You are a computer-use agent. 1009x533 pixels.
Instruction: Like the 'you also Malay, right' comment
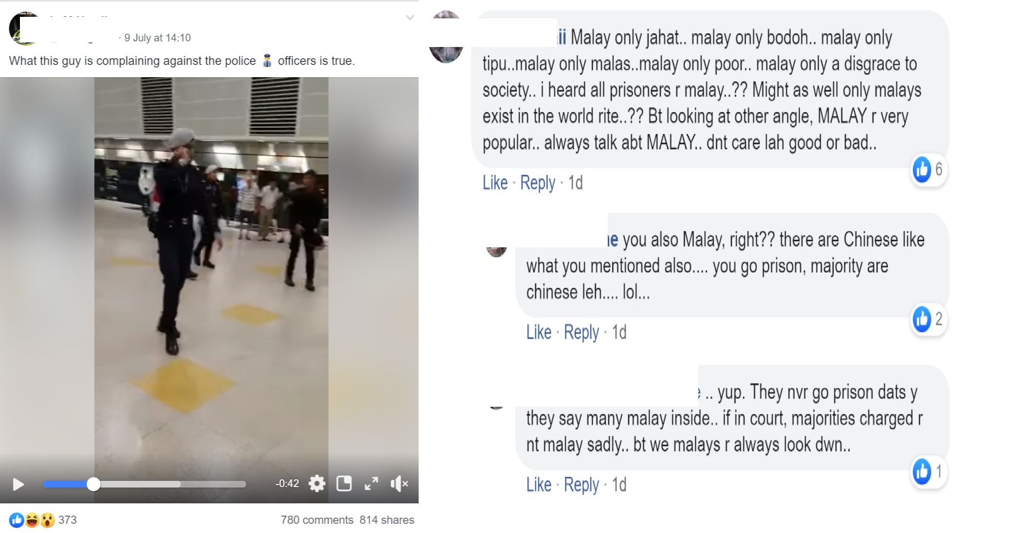click(539, 332)
